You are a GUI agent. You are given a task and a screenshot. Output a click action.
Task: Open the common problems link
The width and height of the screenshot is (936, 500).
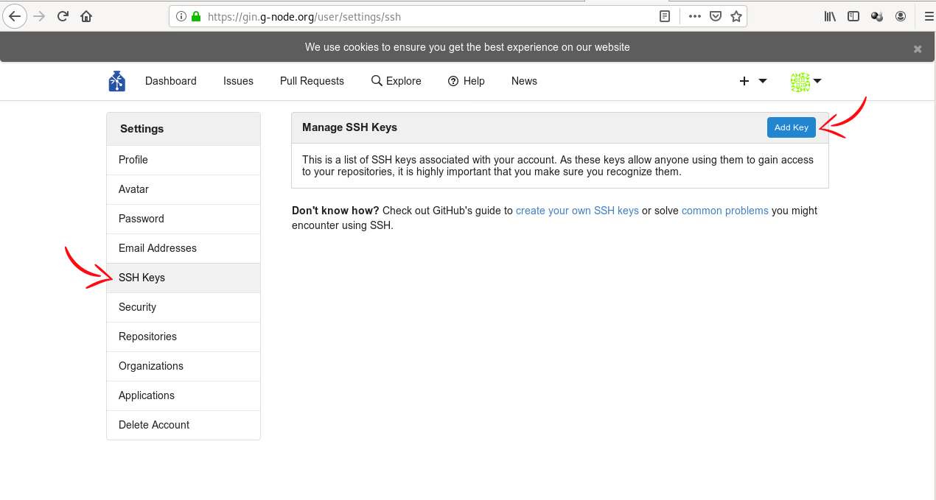tap(724, 211)
